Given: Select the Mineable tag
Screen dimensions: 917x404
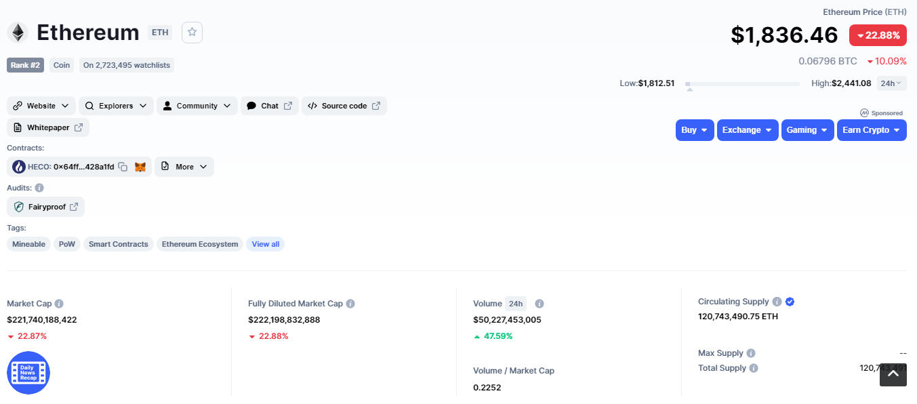Looking at the screenshot, I should [x=28, y=244].
